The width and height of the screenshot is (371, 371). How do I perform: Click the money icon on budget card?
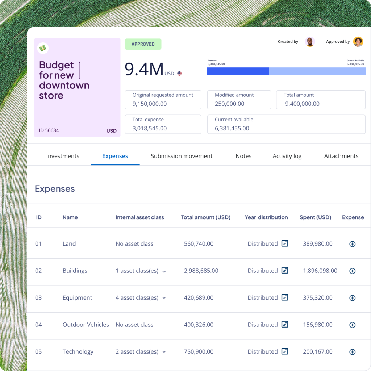point(43,48)
